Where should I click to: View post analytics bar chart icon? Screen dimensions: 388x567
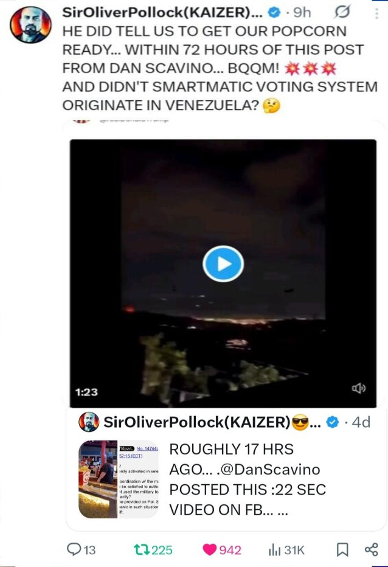click(x=274, y=550)
